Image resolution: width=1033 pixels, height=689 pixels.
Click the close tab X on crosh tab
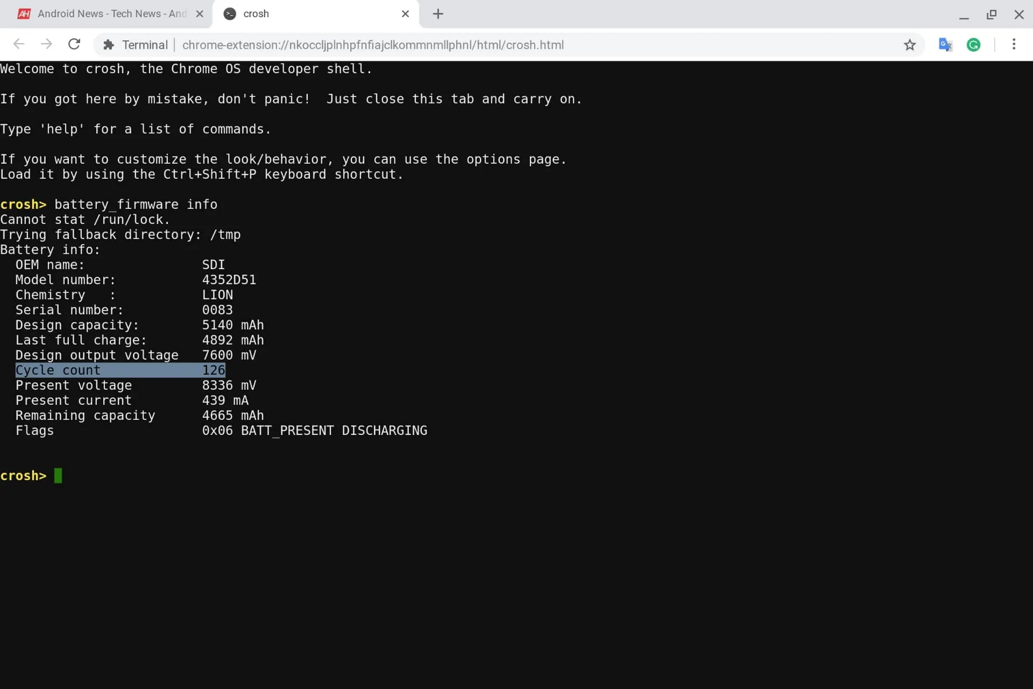click(x=405, y=14)
